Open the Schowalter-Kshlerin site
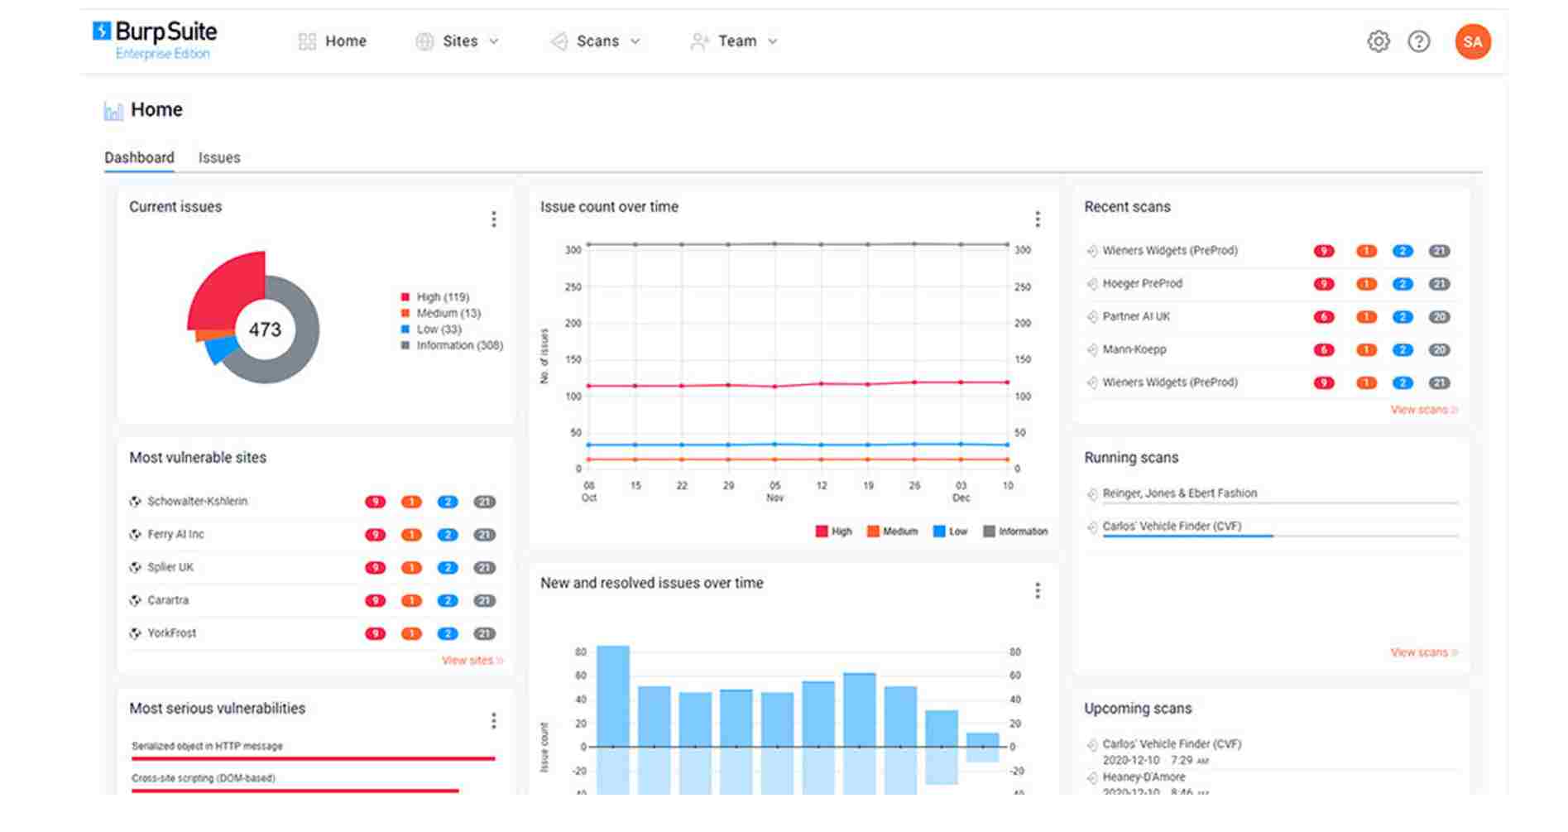Screen dimensions: 1568x832 197,502
